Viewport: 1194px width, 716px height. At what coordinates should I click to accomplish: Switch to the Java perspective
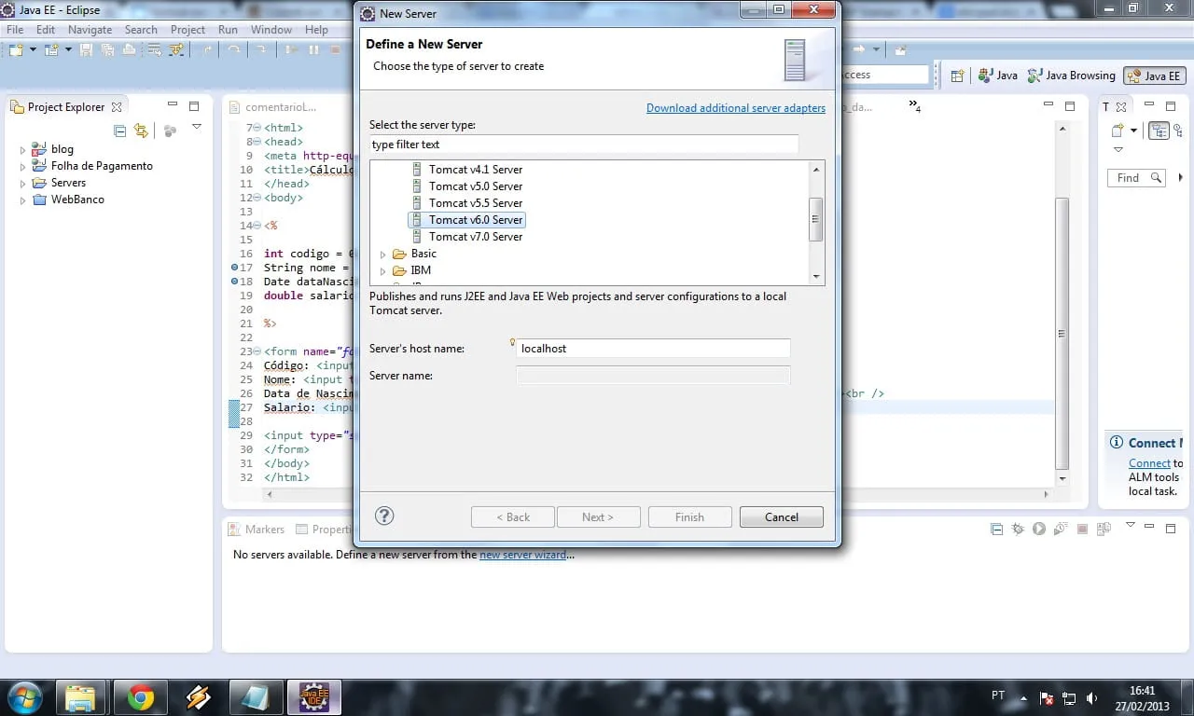pos(997,76)
